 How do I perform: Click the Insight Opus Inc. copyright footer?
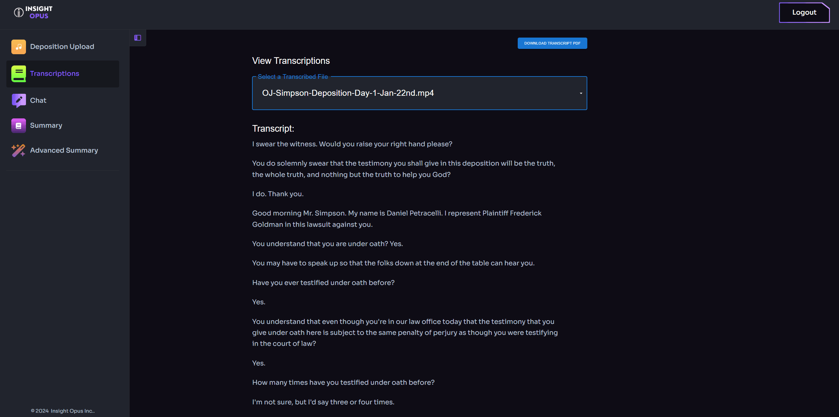pos(63,411)
